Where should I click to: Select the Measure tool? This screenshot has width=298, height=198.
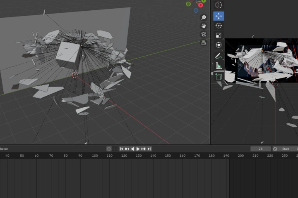219,66
